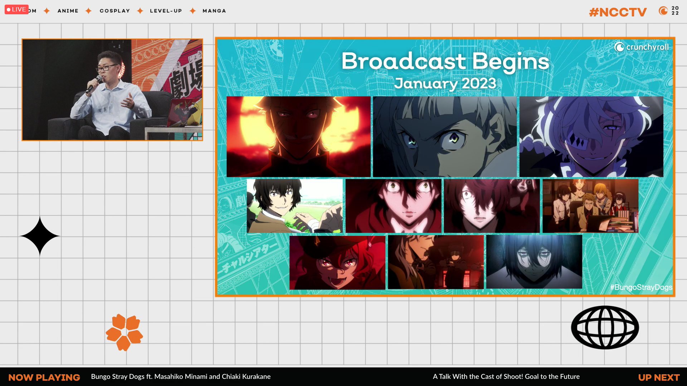
Task: Click the red LIVE indicator badge
Action: tap(16, 9)
